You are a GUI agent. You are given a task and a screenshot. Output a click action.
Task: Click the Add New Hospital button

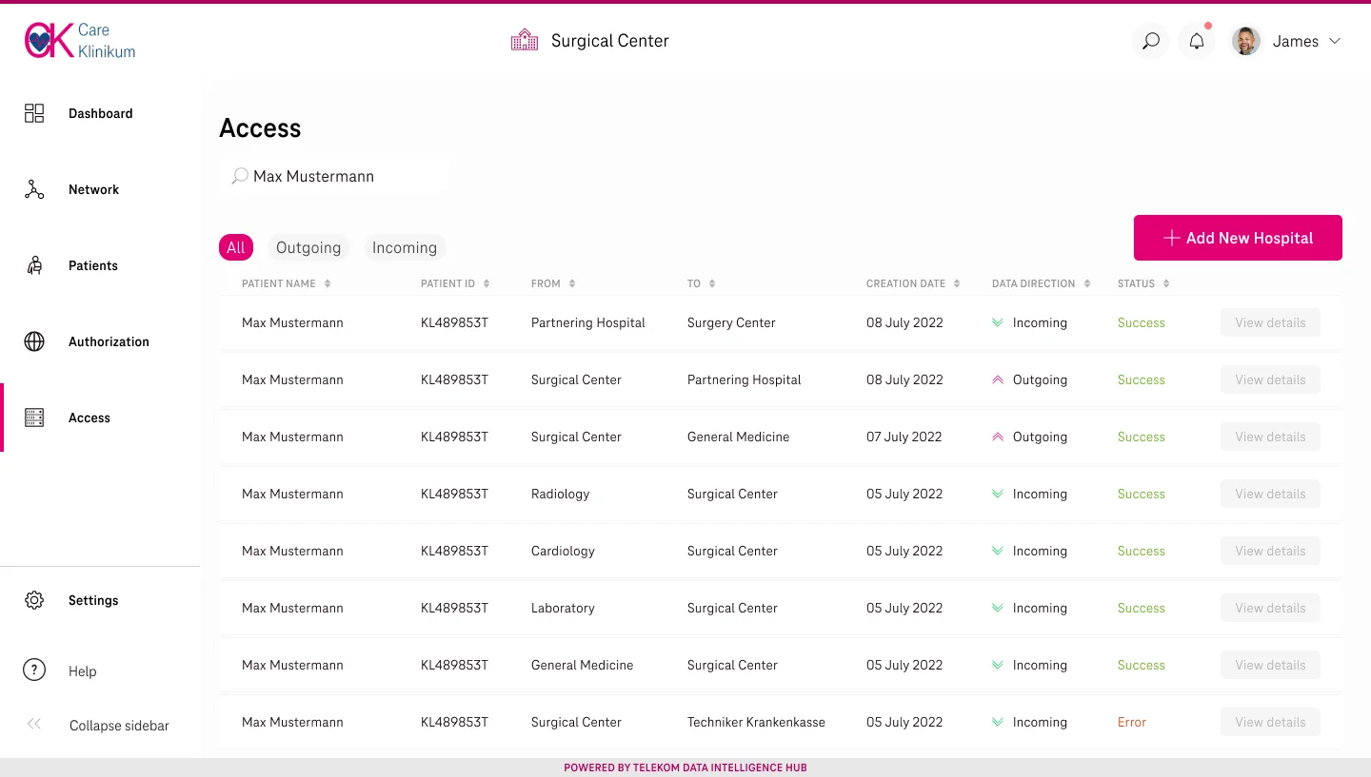tap(1238, 238)
